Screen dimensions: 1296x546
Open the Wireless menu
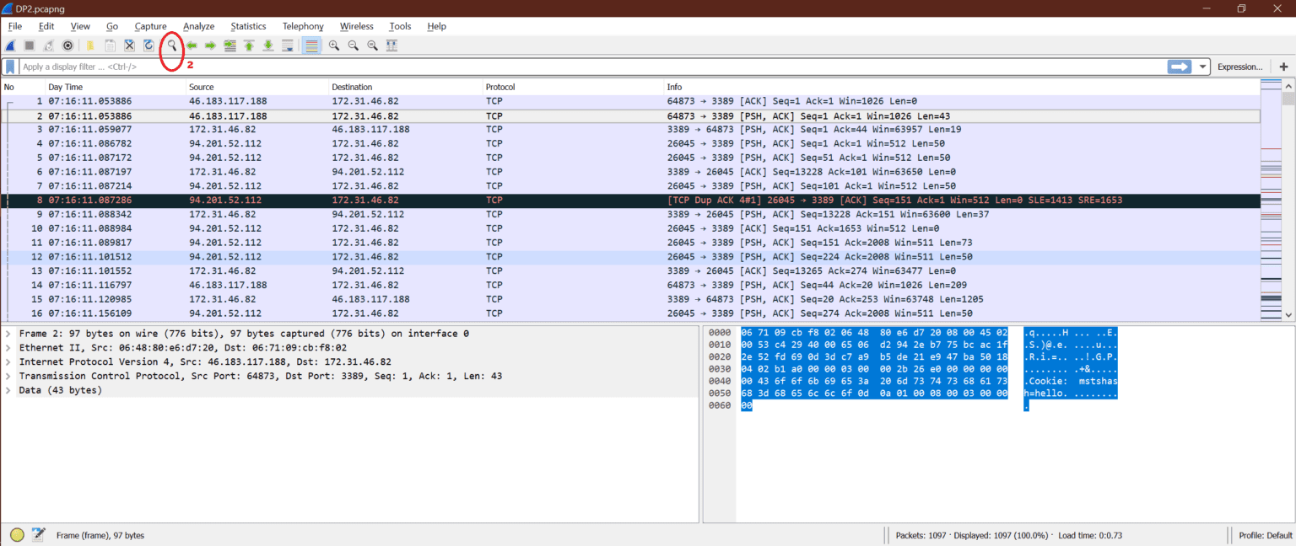point(357,26)
